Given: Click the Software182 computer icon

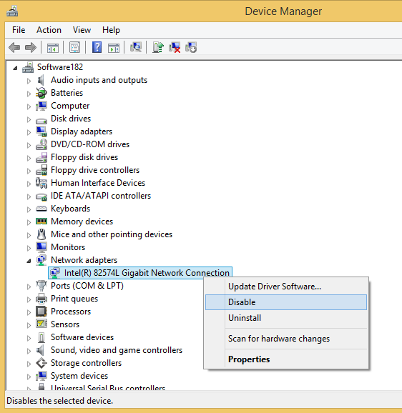Looking at the screenshot, I should [28, 67].
